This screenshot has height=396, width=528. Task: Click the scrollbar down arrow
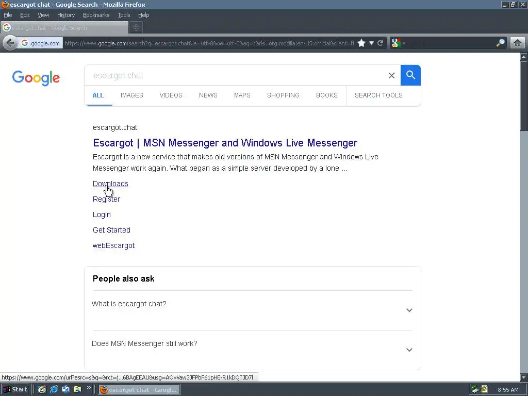(524, 377)
